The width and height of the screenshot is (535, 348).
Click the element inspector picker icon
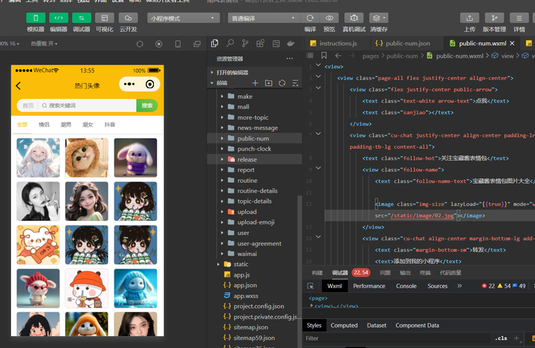pos(312,286)
